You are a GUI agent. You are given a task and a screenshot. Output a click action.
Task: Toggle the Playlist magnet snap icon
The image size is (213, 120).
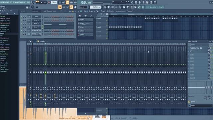click(x=81, y=11)
